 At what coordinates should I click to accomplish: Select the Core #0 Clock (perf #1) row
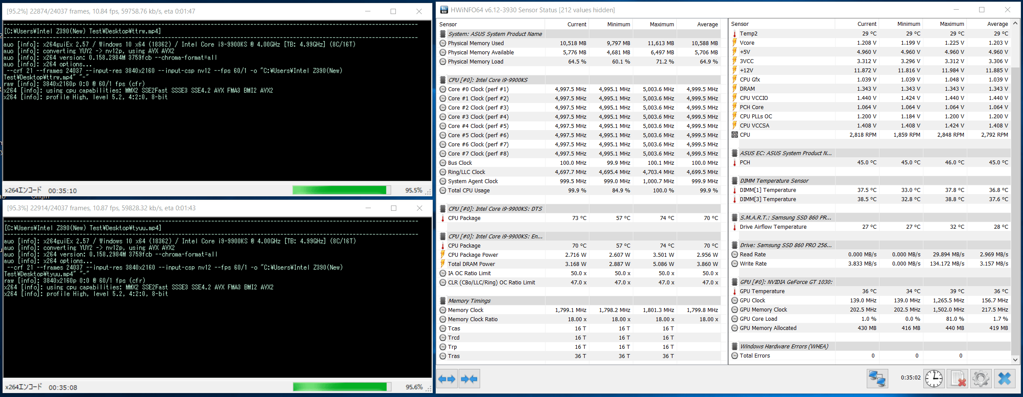(x=579, y=89)
